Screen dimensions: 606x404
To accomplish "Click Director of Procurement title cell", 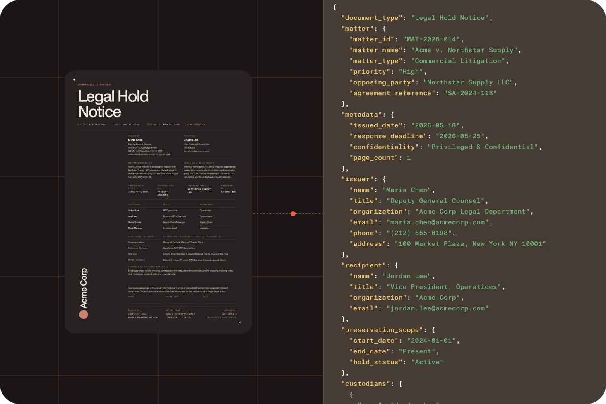I will (x=174, y=216).
